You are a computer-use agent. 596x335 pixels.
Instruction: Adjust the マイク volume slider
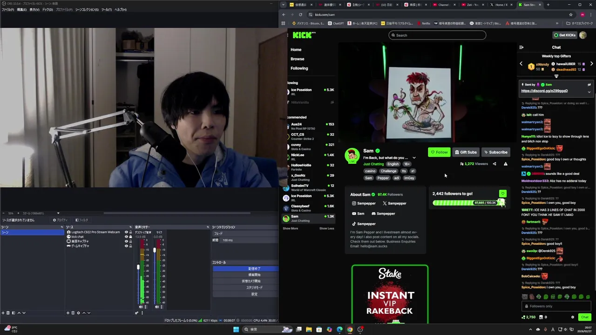pyautogui.click(x=155, y=250)
